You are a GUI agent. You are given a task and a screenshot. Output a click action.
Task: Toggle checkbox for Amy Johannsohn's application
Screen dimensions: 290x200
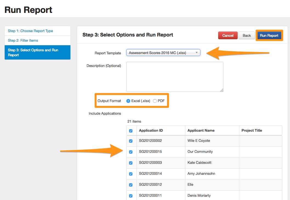pyautogui.click(x=131, y=174)
